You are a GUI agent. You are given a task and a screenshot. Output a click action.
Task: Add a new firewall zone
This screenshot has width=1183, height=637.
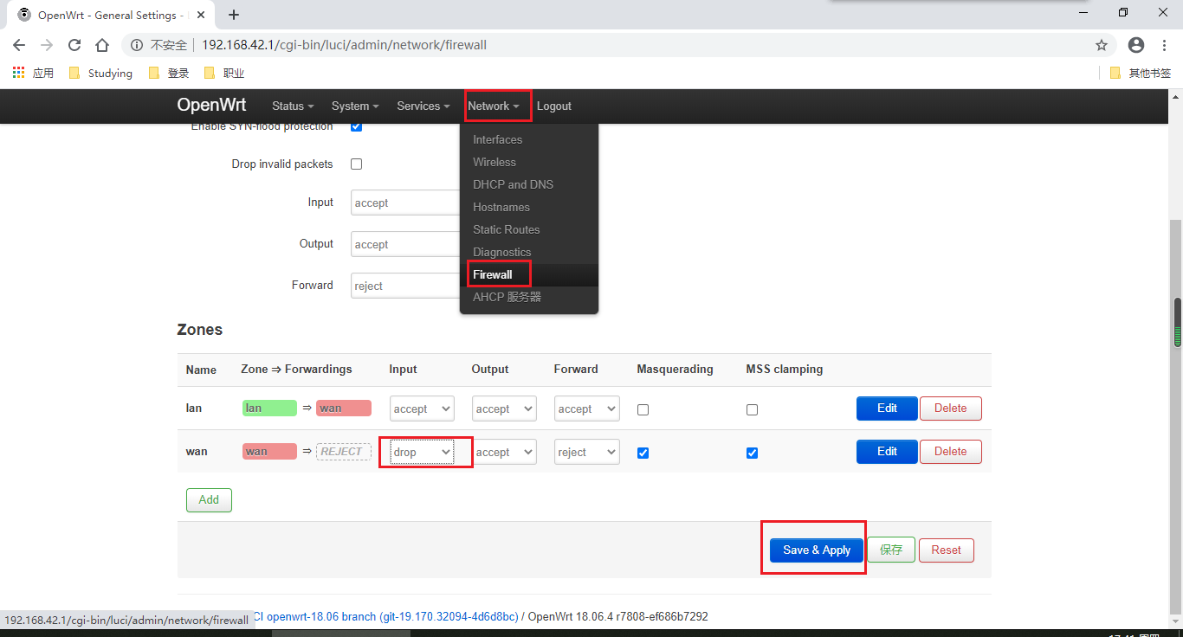coord(209,499)
